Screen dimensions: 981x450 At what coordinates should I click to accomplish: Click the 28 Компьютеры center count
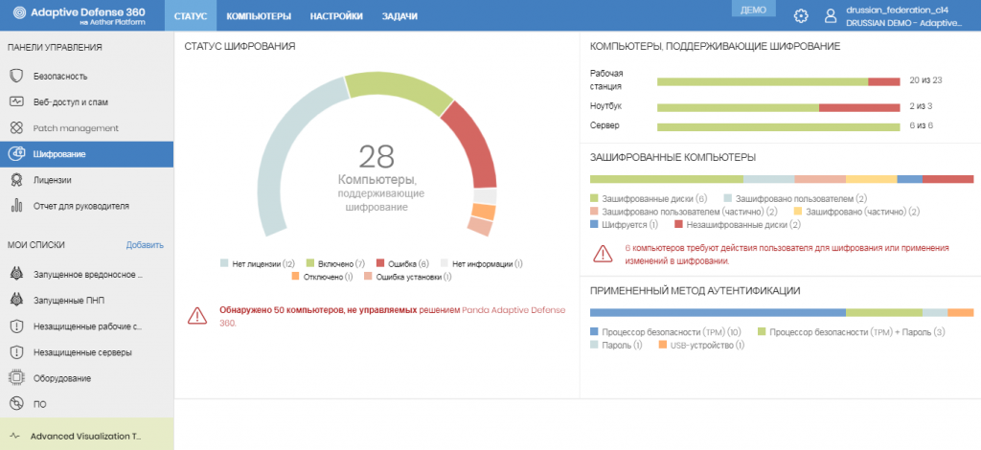376,157
